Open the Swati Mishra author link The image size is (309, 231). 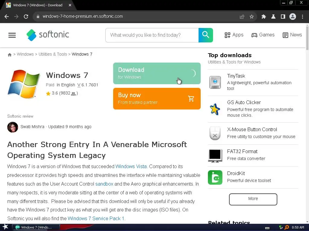coord(32,127)
